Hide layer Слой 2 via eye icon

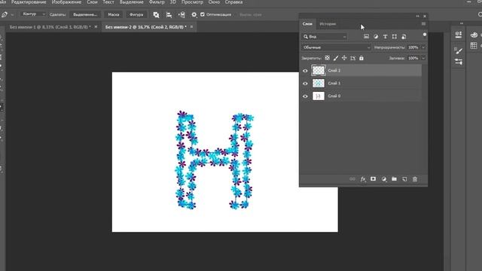[305, 71]
